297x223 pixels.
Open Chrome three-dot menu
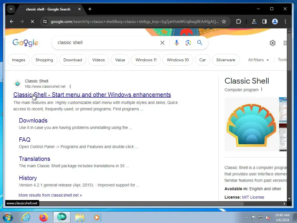285,21
